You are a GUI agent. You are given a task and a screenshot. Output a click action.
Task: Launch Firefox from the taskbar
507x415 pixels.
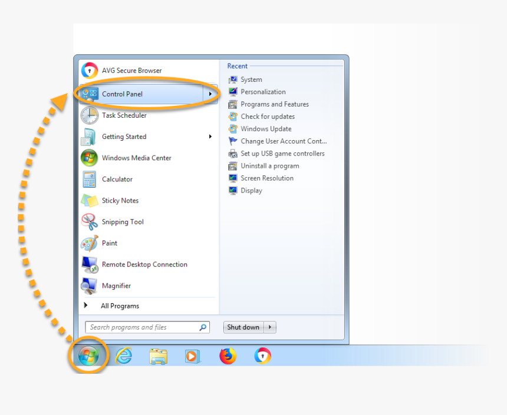click(228, 356)
